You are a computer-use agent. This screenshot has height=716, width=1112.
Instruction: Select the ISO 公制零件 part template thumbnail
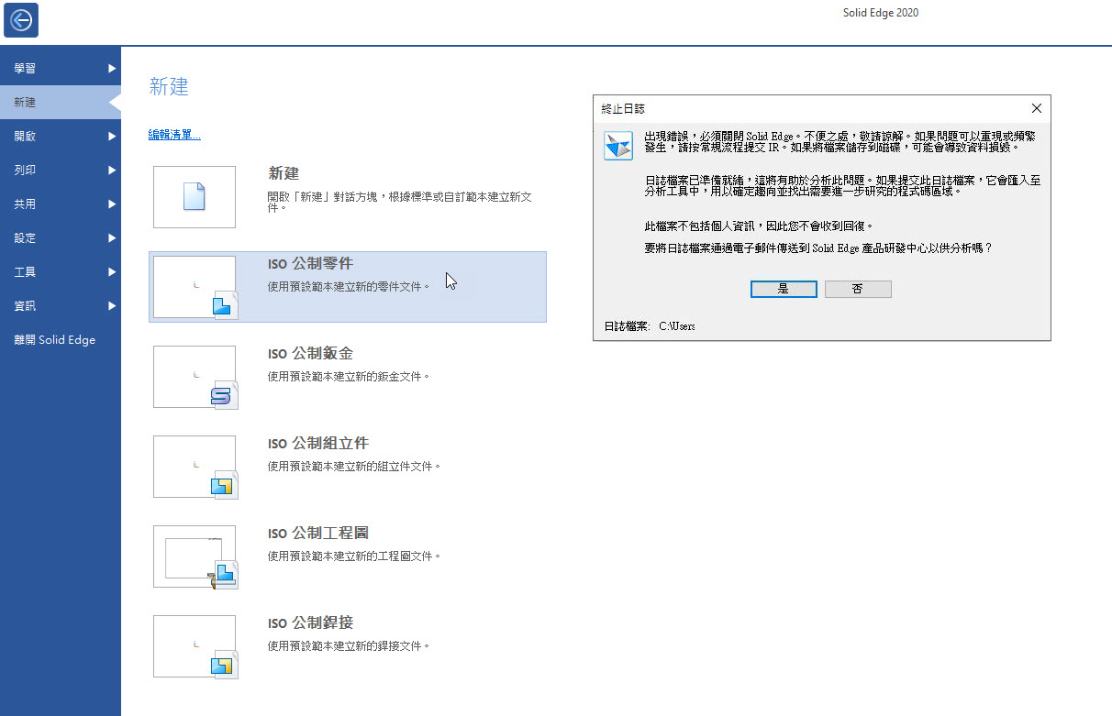pos(195,287)
